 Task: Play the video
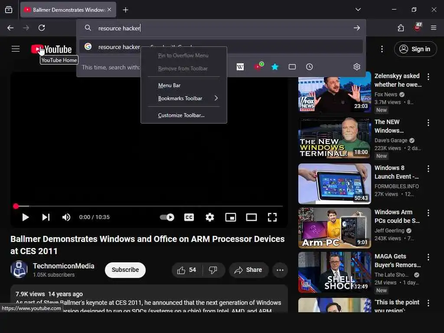(26, 217)
